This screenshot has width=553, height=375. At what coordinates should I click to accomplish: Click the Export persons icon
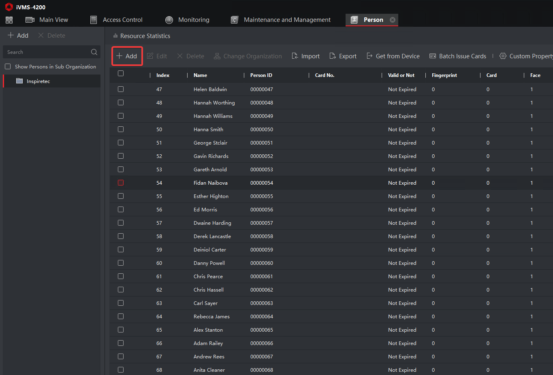[333, 56]
